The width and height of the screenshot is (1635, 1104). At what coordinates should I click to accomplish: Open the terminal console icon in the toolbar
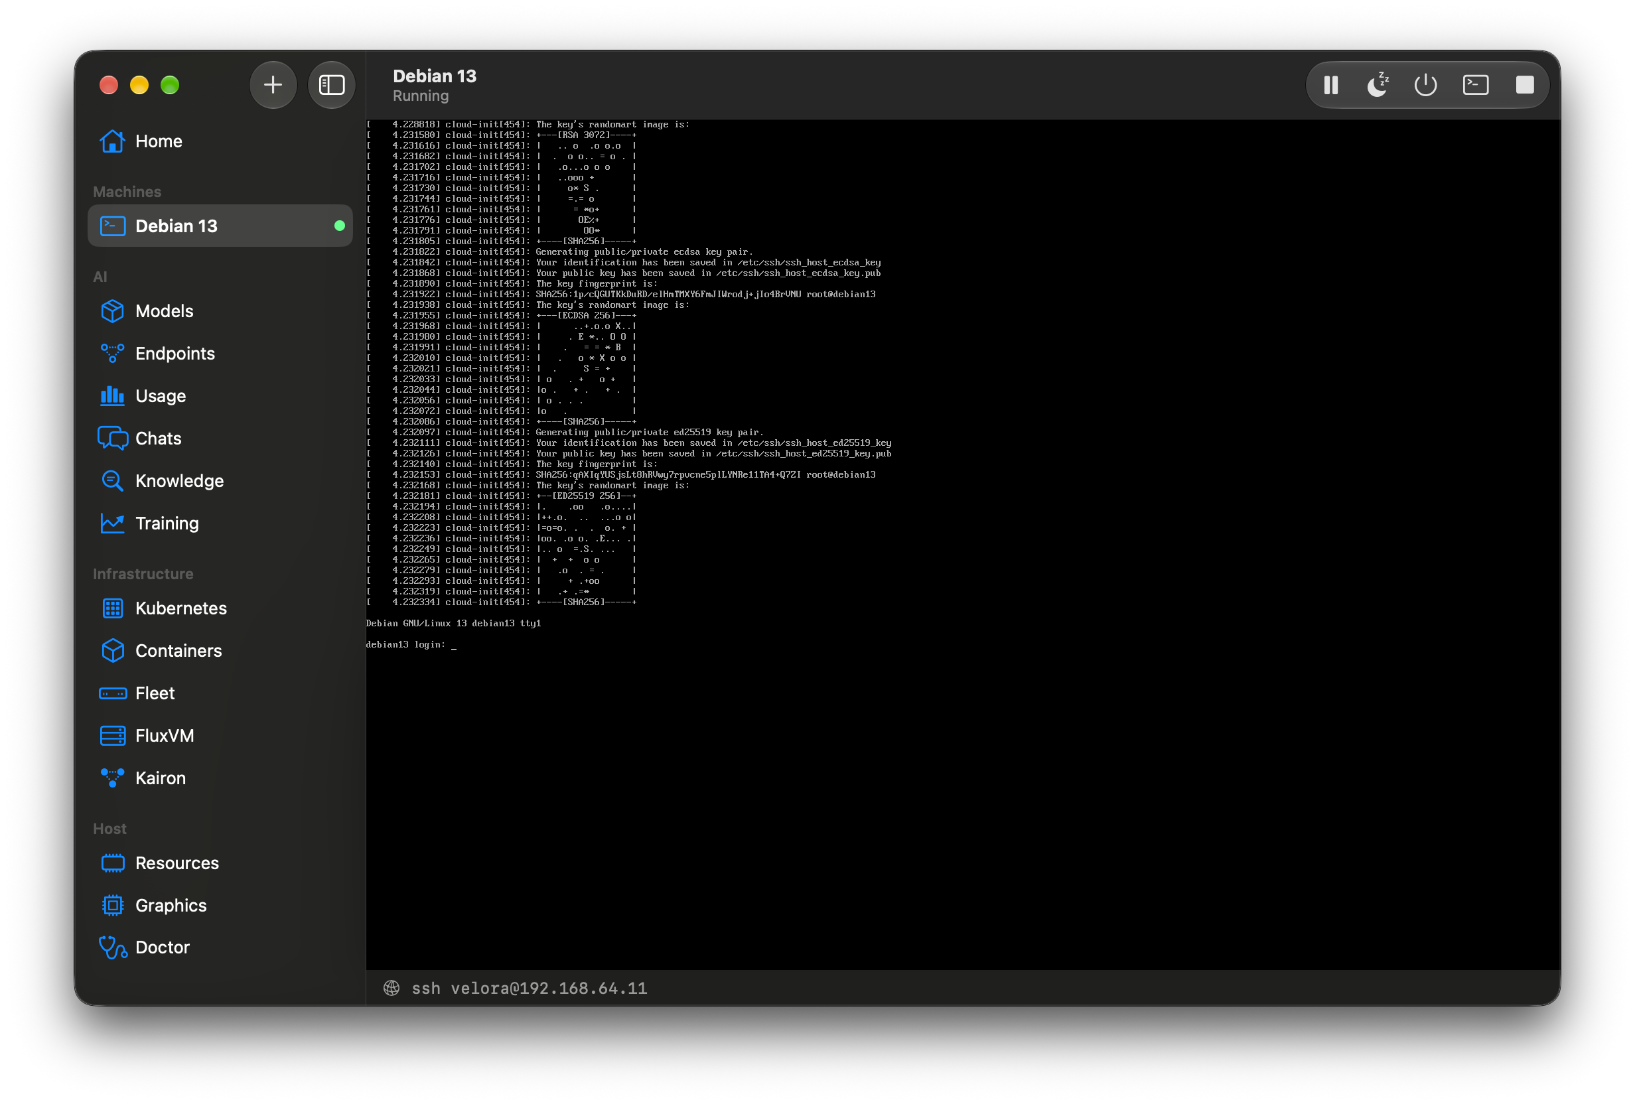coord(1475,85)
